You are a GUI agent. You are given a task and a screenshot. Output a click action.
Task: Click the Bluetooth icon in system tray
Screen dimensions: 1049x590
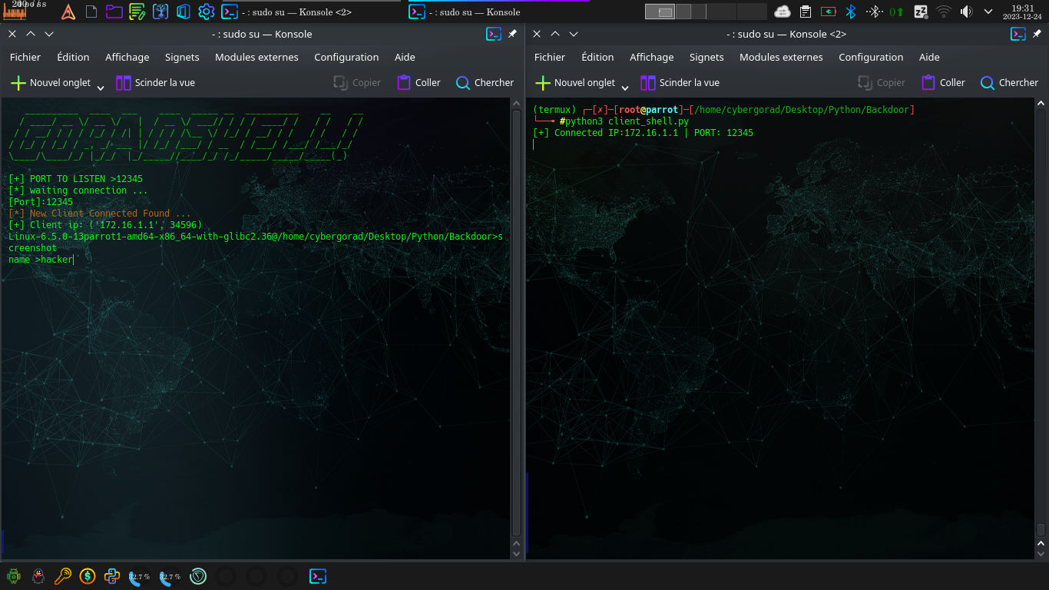point(851,12)
